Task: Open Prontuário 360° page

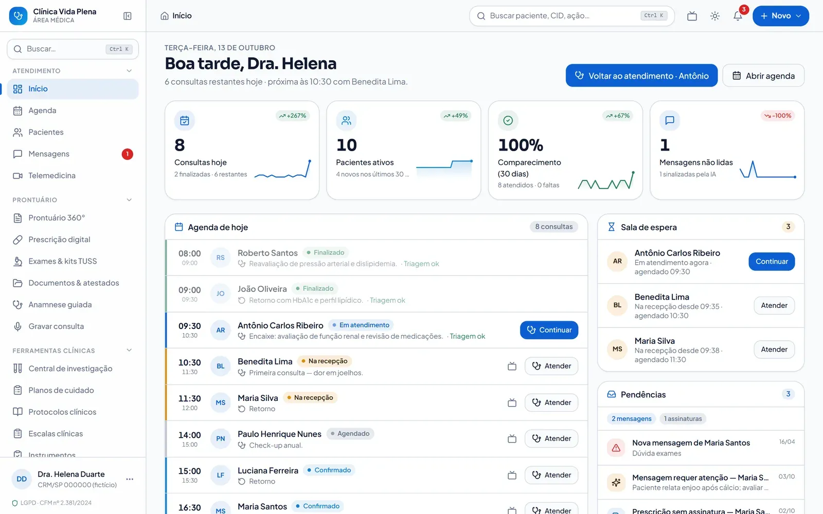Action: click(73, 218)
